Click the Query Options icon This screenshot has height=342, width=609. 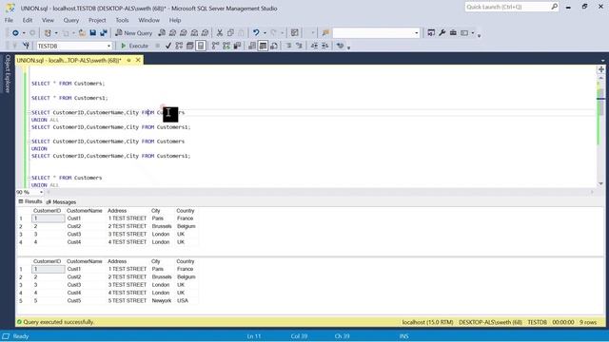(x=190, y=47)
